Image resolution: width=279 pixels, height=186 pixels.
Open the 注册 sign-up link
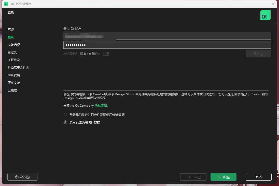[106, 54]
